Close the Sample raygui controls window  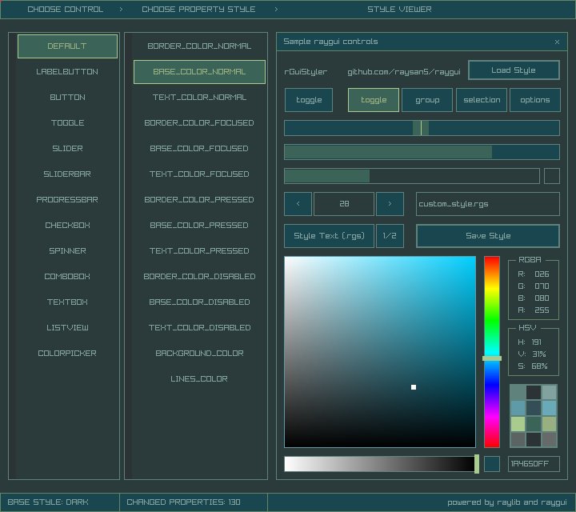click(557, 42)
